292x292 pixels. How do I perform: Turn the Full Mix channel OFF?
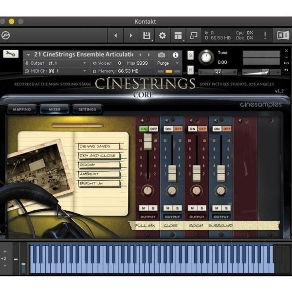154,129
